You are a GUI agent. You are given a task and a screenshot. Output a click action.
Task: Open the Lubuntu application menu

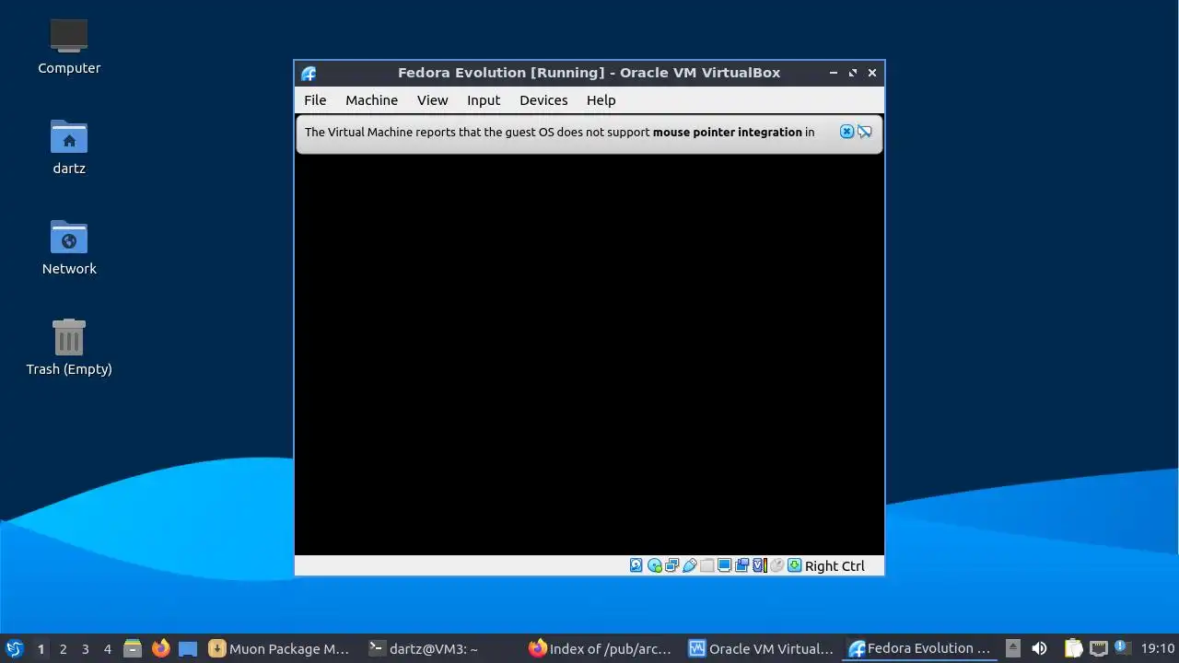tap(14, 648)
